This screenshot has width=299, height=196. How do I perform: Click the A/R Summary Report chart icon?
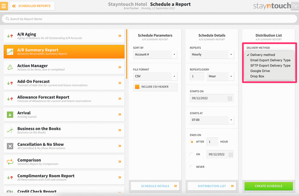click(x=10, y=52)
